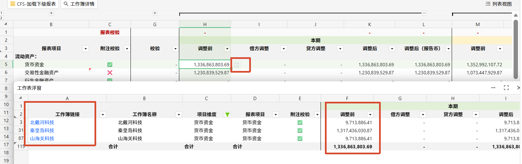The image size is (522, 164).
Task: Expand the column group plus above column B
Action: pos(51,13)
